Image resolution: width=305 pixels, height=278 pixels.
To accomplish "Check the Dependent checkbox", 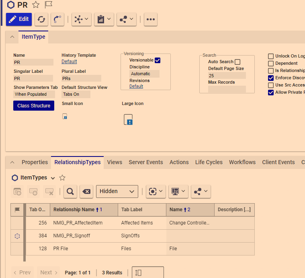I will pyautogui.click(x=271, y=64).
